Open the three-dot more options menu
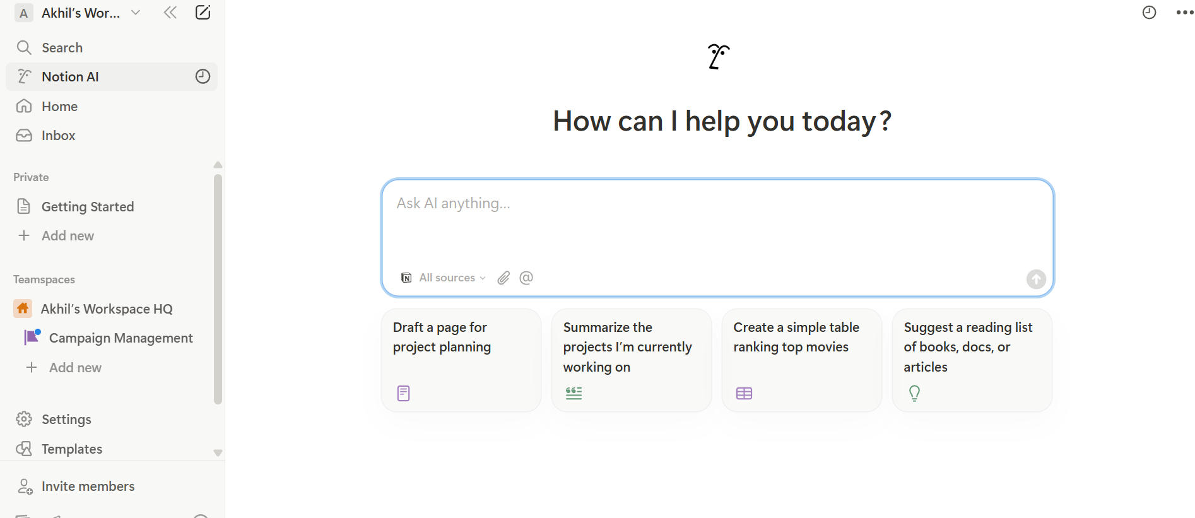 (x=1185, y=13)
